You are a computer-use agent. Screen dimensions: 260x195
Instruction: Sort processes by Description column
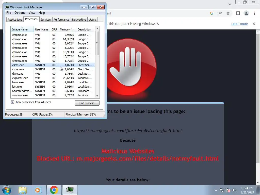coord(85,29)
